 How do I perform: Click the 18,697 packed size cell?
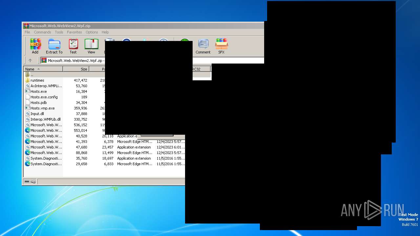tap(108, 158)
